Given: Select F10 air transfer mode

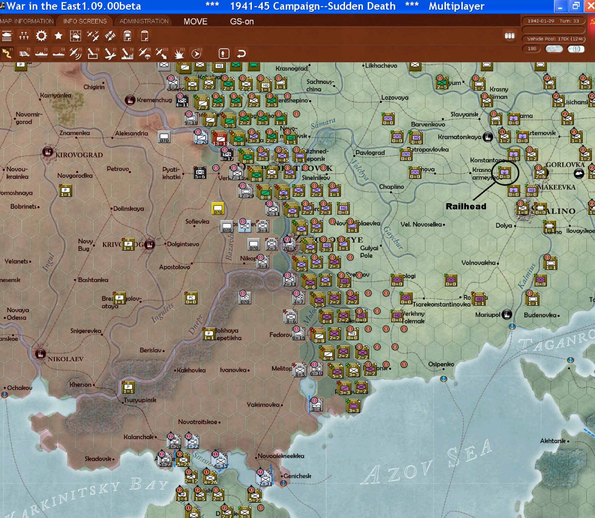Looking at the screenshot, I should 162,53.
